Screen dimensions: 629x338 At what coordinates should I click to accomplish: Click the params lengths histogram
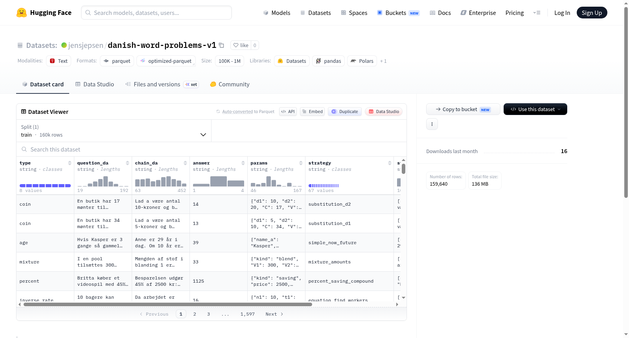click(276, 181)
